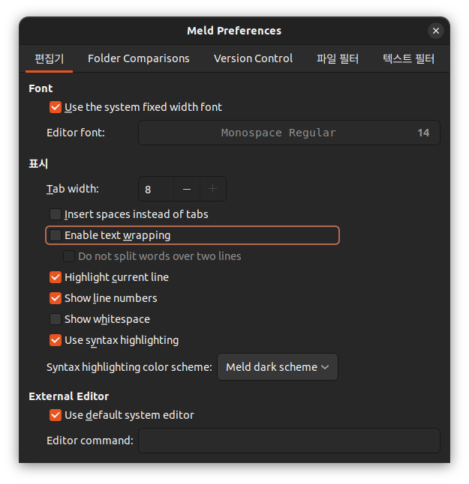Decrease tab width with minus button
Viewport: 469px width, 484px height.
(187, 189)
